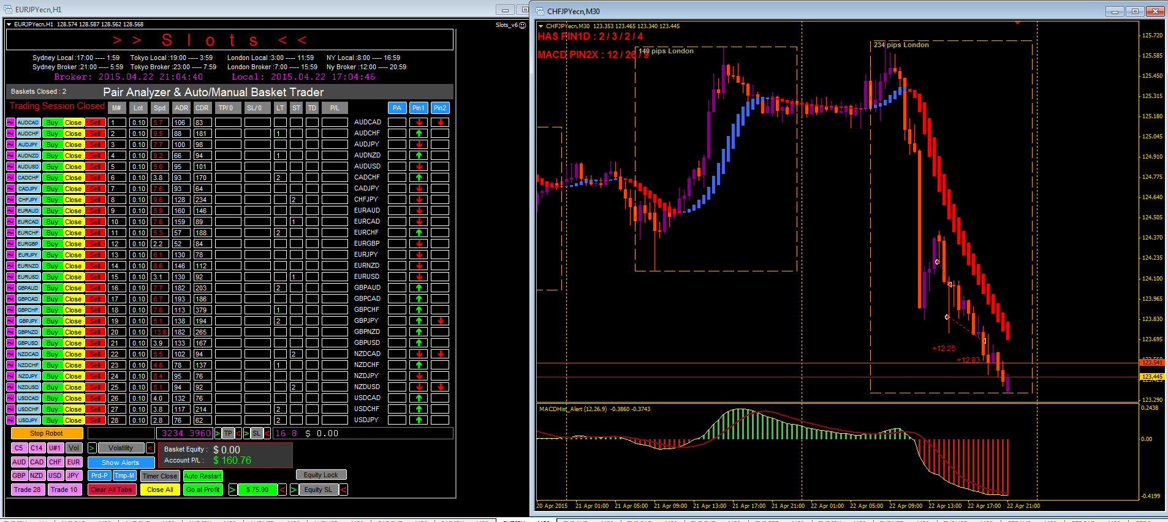
Task: Click the CDR column header
Action: coord(202,108)
